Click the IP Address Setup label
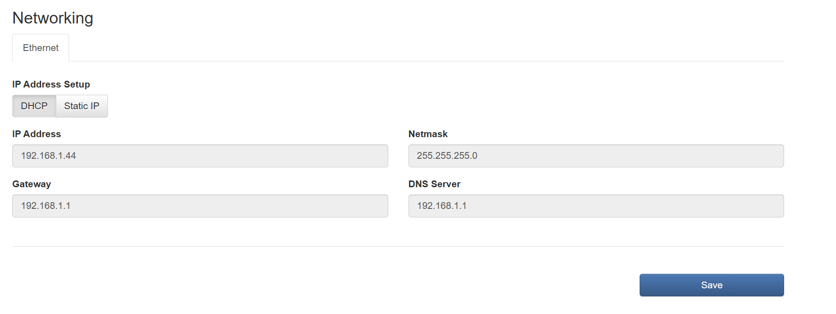 coord(51,84)
